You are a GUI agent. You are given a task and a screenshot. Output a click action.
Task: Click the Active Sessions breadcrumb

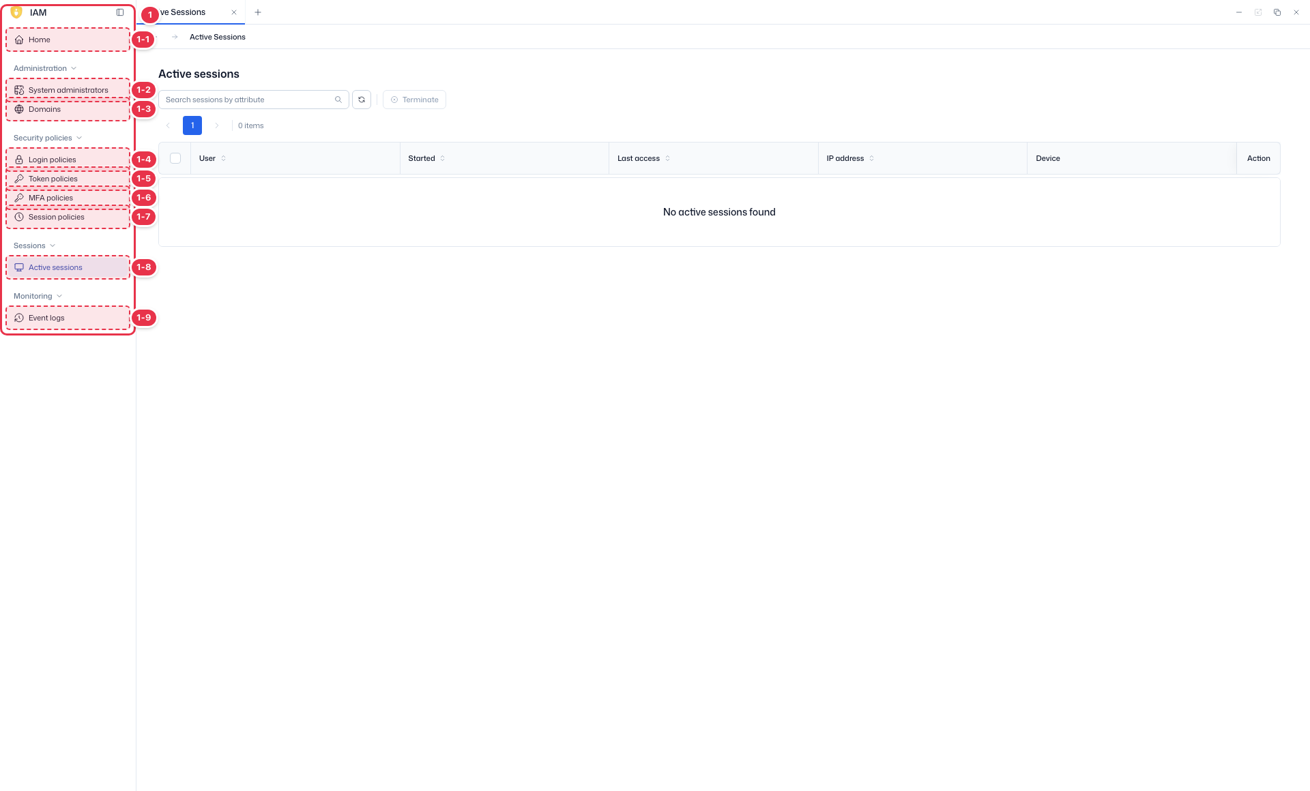218,37
